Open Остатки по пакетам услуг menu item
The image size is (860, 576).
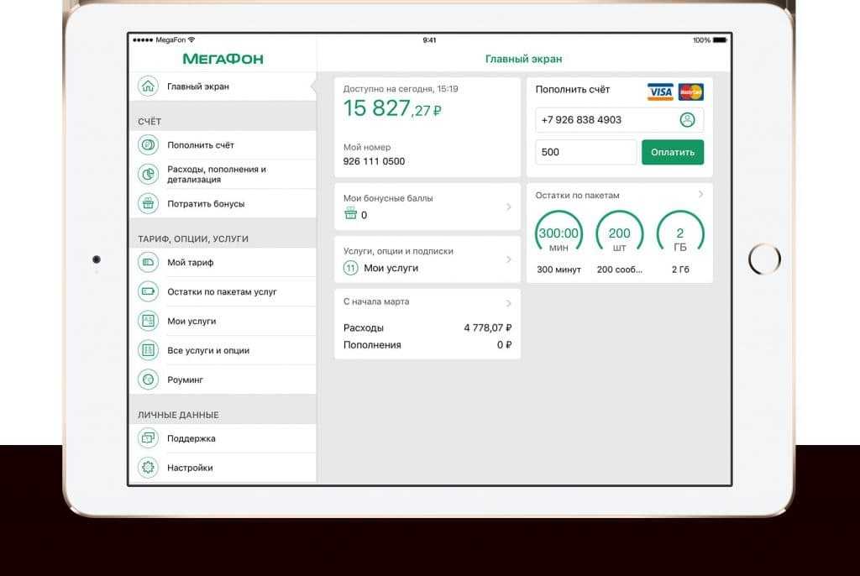click(222, 292)
